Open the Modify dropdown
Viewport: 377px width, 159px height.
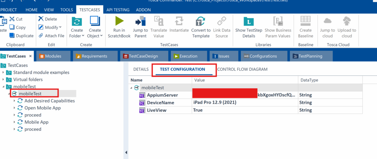pyautogui.click(x=60, y=27)
